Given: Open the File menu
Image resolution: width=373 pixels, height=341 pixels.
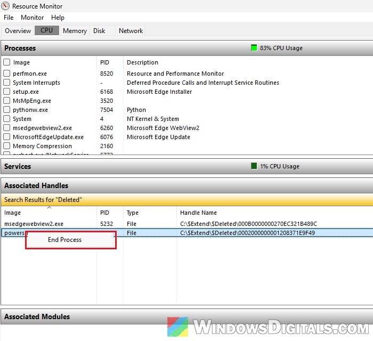Looking at the screenshot, I should pos(9,18).
